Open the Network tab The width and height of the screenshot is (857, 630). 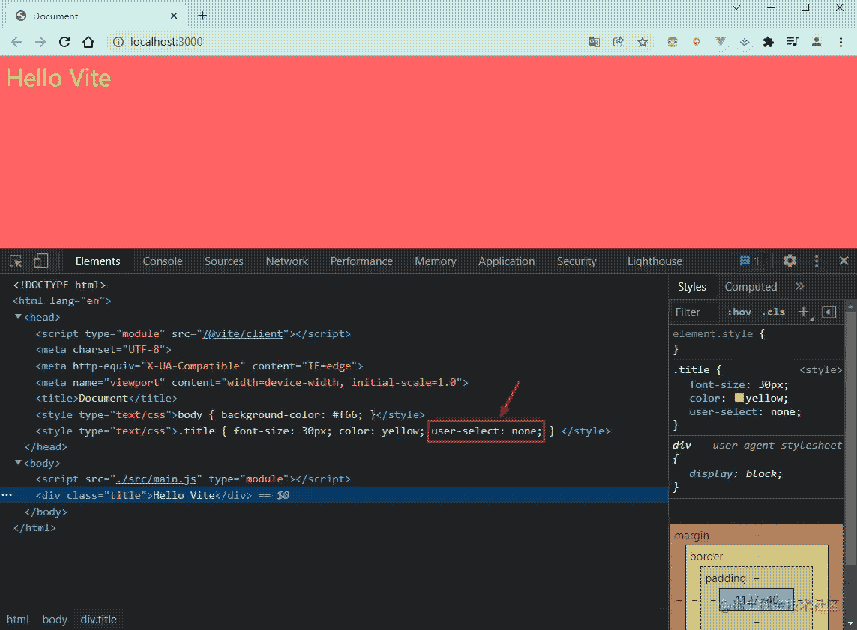287,261
